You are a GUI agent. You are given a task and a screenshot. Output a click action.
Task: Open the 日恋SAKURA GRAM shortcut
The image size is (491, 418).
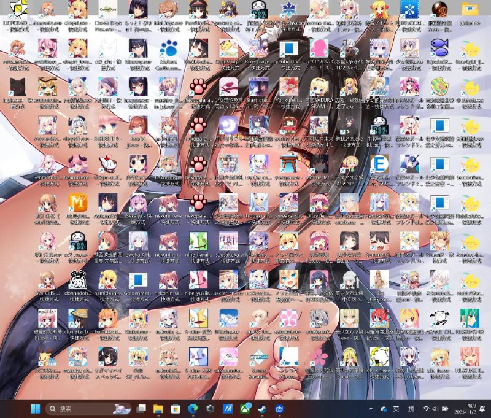319,87
